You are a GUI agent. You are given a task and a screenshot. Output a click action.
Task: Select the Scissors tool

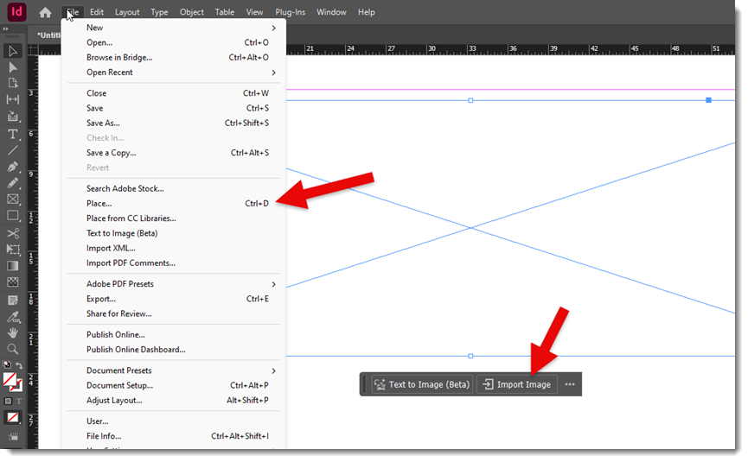point(13,233)
